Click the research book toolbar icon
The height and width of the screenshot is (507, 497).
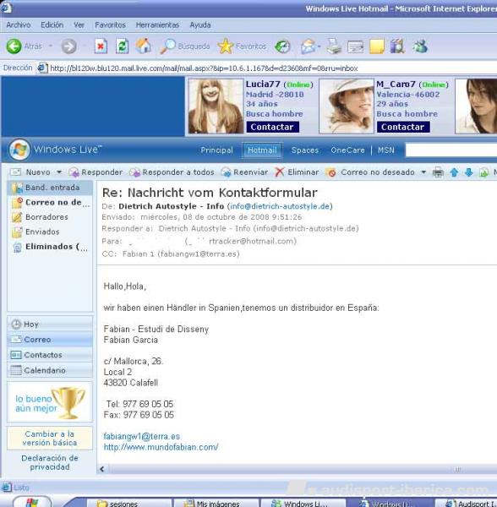coord(398,46)
